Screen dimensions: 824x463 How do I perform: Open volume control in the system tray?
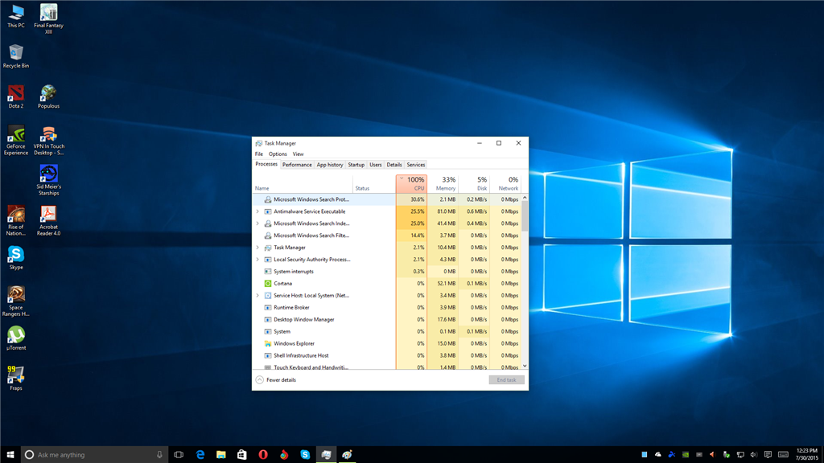[x=754, y=455]
